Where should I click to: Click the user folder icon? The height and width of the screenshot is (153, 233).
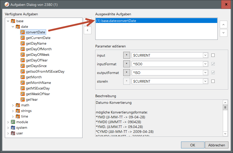click(x=13, y=133)
